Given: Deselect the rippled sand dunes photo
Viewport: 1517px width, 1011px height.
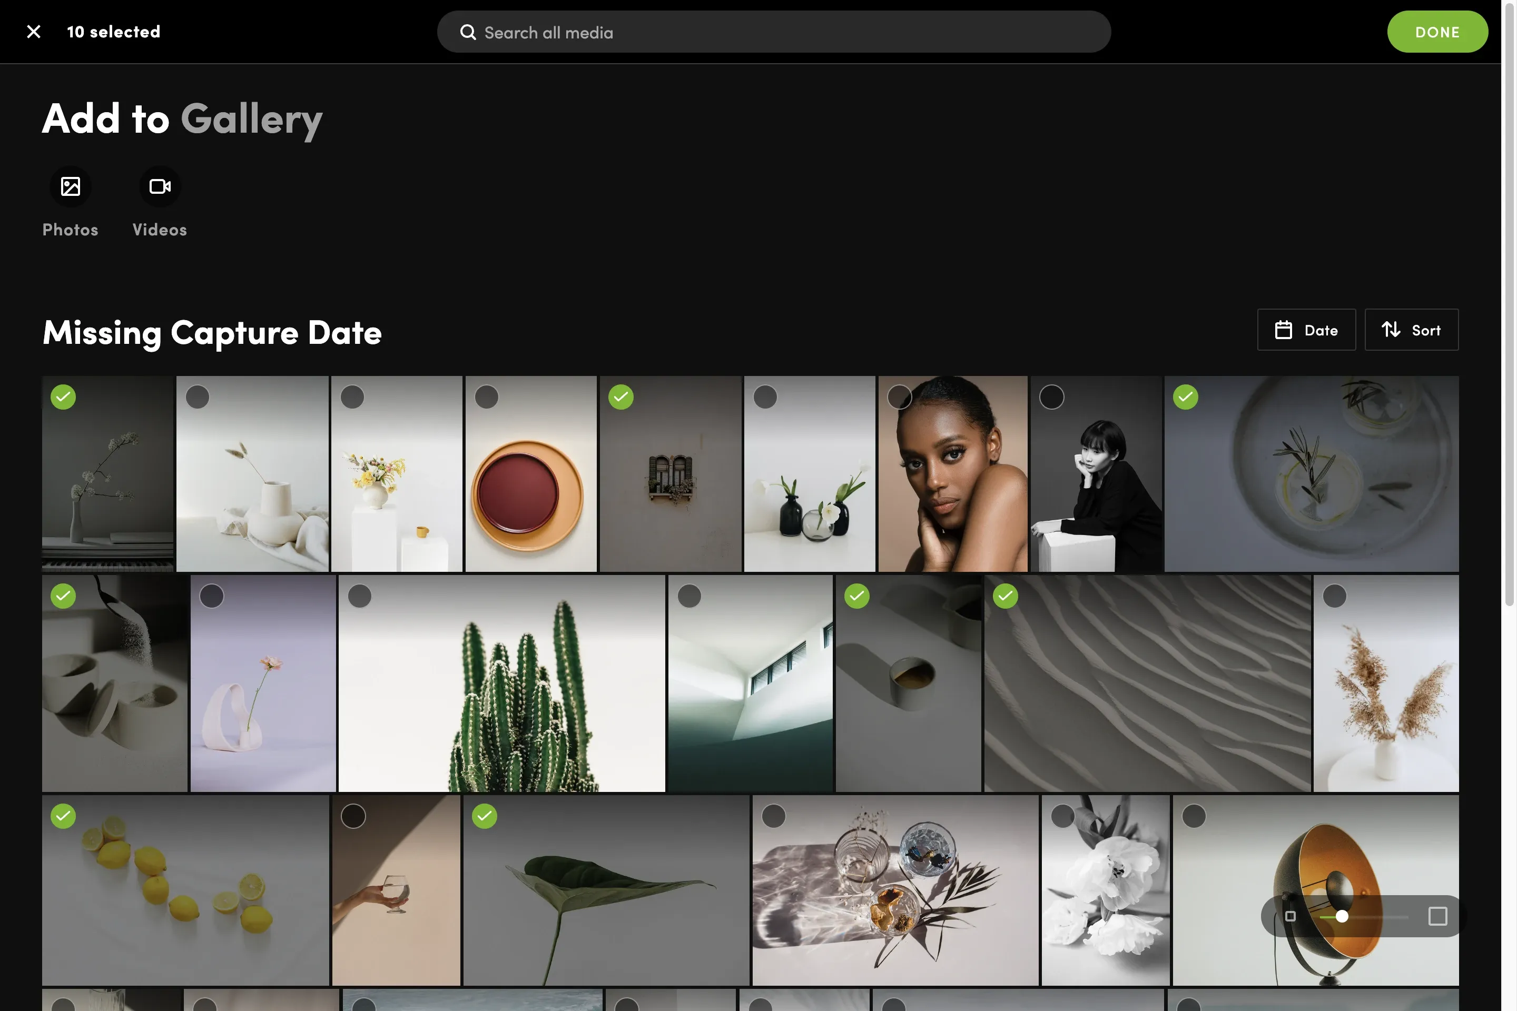Looking at the screenshot, I should click(1005, 597).
